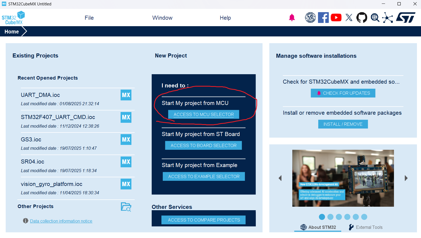This screenshot has height=238, width=421.
Task: Click MX icon next to UART_DMA.ioc
Action: (x=126, y=95)
